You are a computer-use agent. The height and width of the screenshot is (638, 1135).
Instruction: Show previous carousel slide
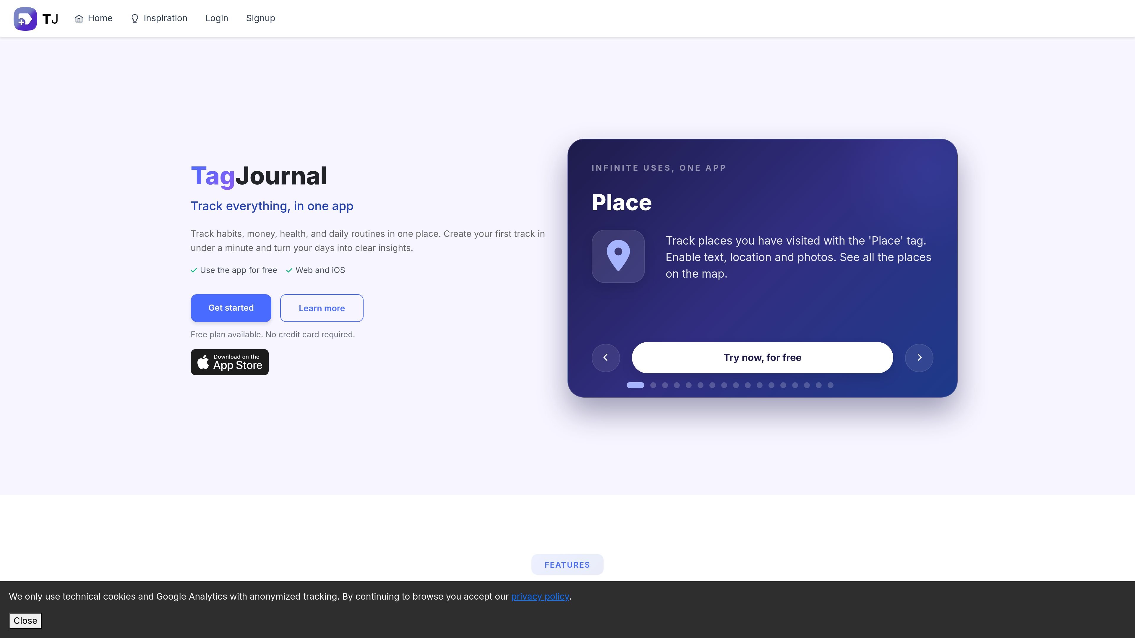point(605,357)
